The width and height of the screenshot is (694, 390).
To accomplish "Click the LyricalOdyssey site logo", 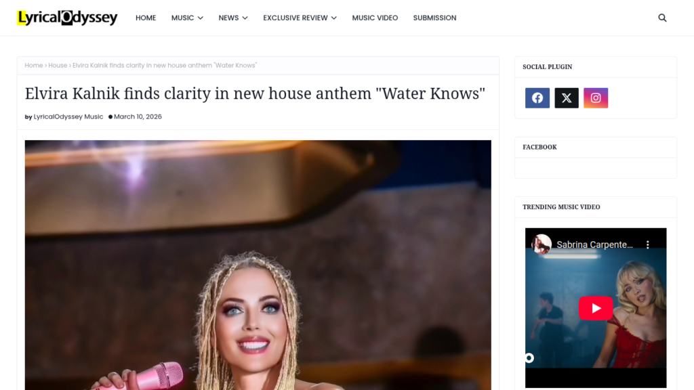I will (67, 18).
